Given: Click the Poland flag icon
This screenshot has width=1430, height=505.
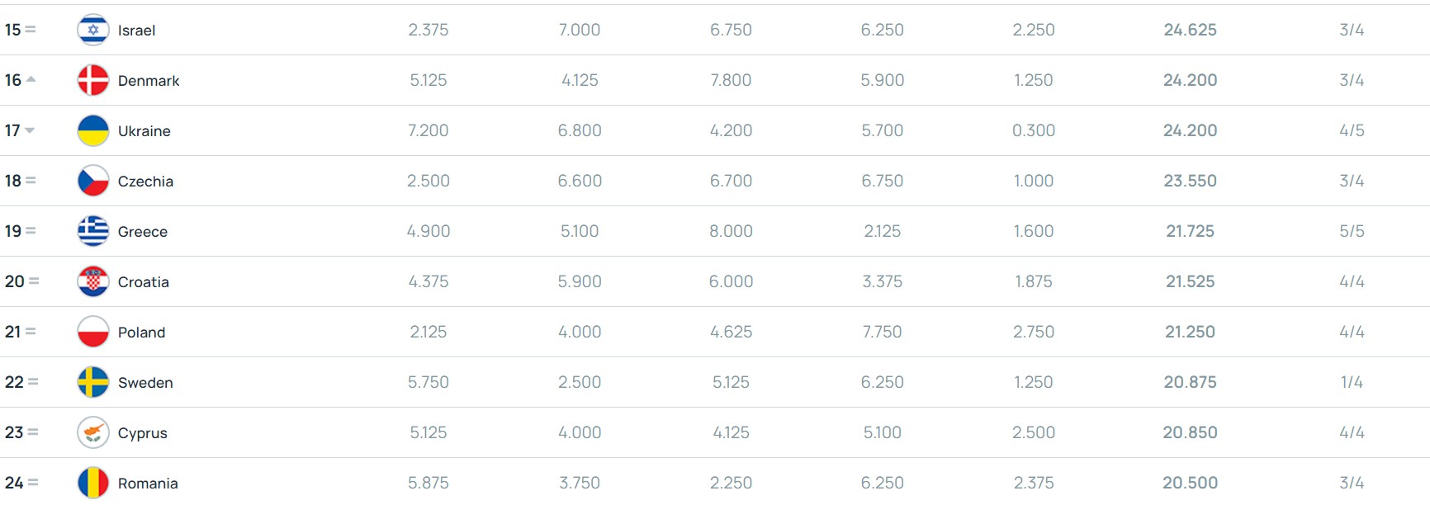Looking at the screenshot, I should (93, 332).
